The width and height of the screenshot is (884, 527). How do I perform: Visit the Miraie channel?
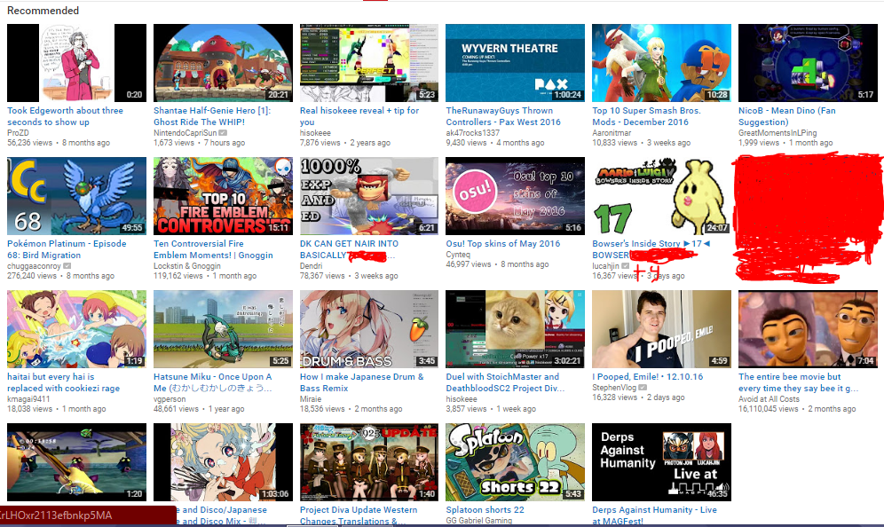point(311,399)
